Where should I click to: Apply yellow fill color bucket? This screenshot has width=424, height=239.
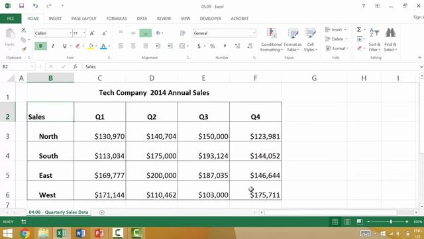pyautogui.click(x=91, y=46)
